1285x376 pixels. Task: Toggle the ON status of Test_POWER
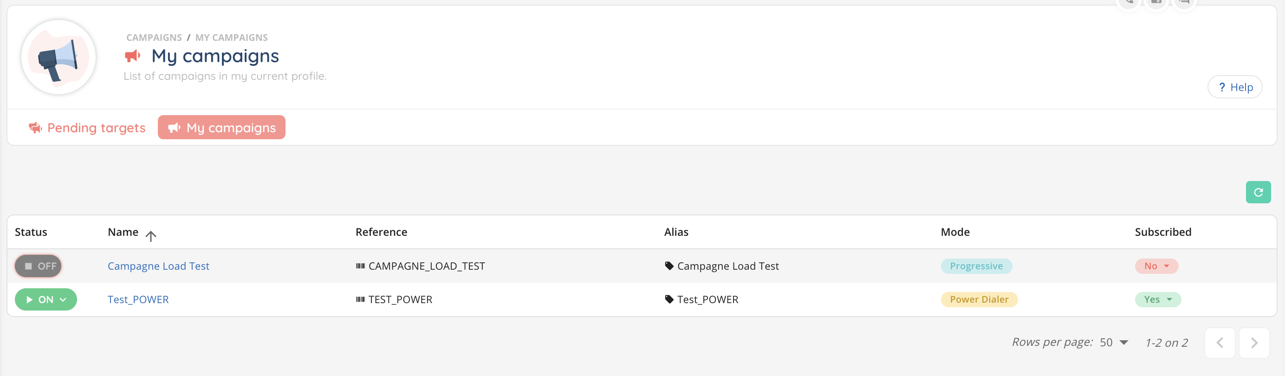[x=46, y=300]
